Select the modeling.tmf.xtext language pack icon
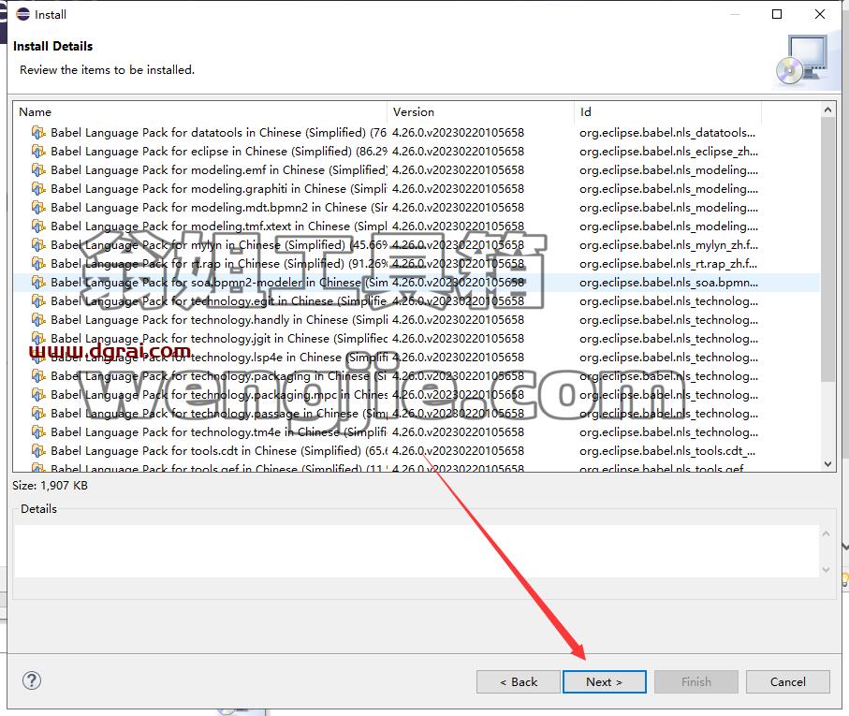Viewport: 849px width, 716px height. pos(37,226)
